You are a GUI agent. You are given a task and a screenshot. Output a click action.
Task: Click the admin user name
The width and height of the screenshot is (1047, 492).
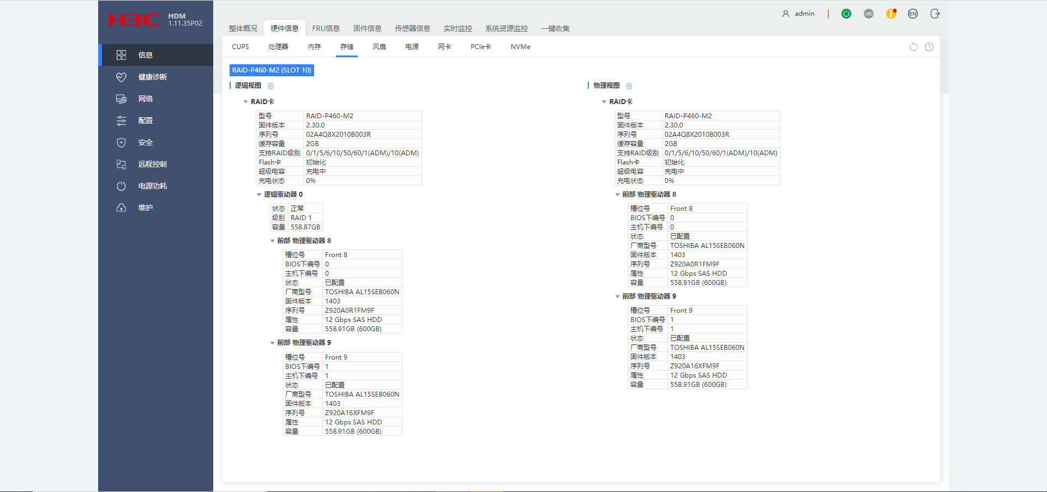click(804, 14)
